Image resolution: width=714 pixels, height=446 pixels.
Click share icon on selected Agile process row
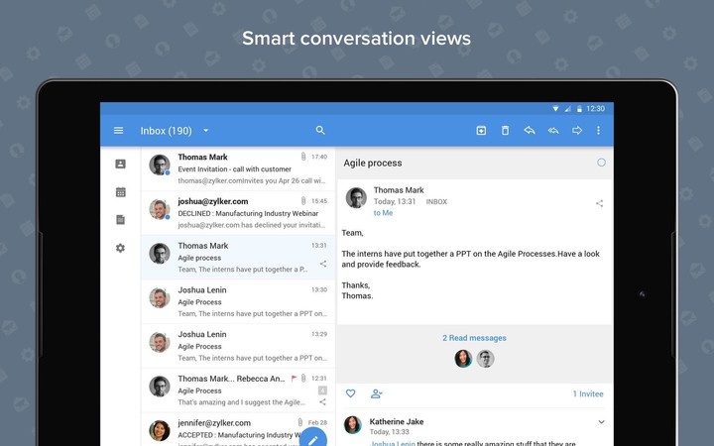click(x=323, y=264)
